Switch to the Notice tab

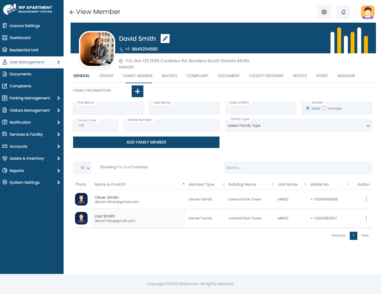[300, 76]
